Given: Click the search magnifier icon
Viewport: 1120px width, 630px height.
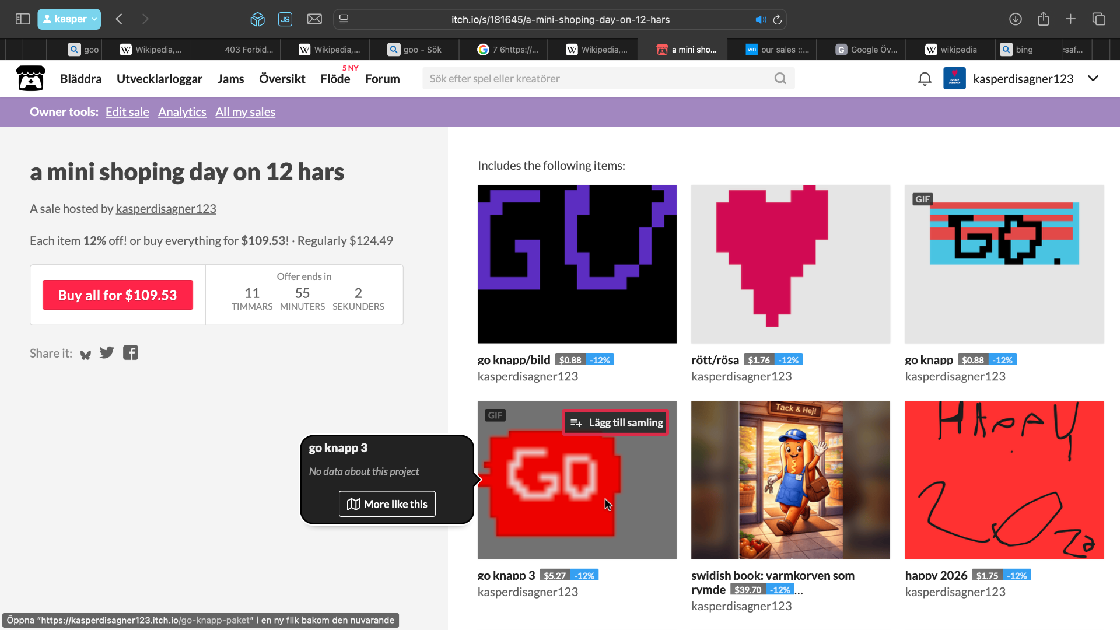Looking at the screenshot, I should tap(780, 78).
